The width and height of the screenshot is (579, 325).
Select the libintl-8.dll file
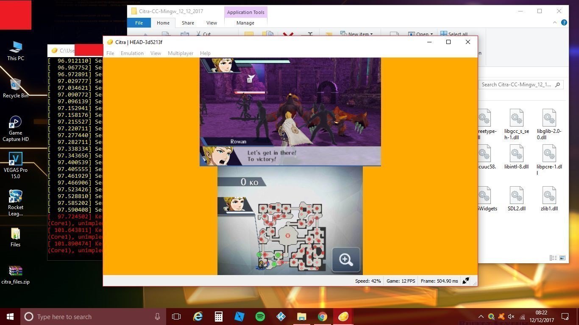pos(517,157)
